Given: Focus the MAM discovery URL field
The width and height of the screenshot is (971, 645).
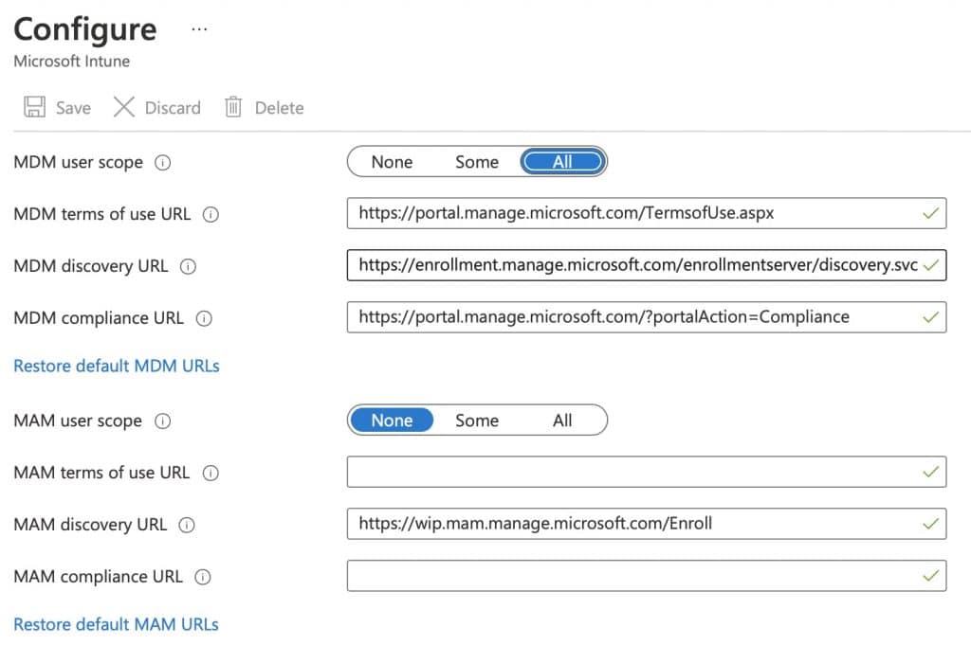Looking at the screenshot, I should click(647, 524).
